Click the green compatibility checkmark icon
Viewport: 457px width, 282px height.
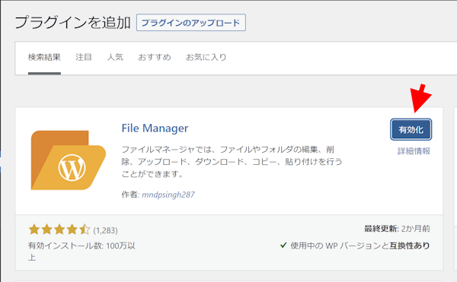tap(283, 246)
